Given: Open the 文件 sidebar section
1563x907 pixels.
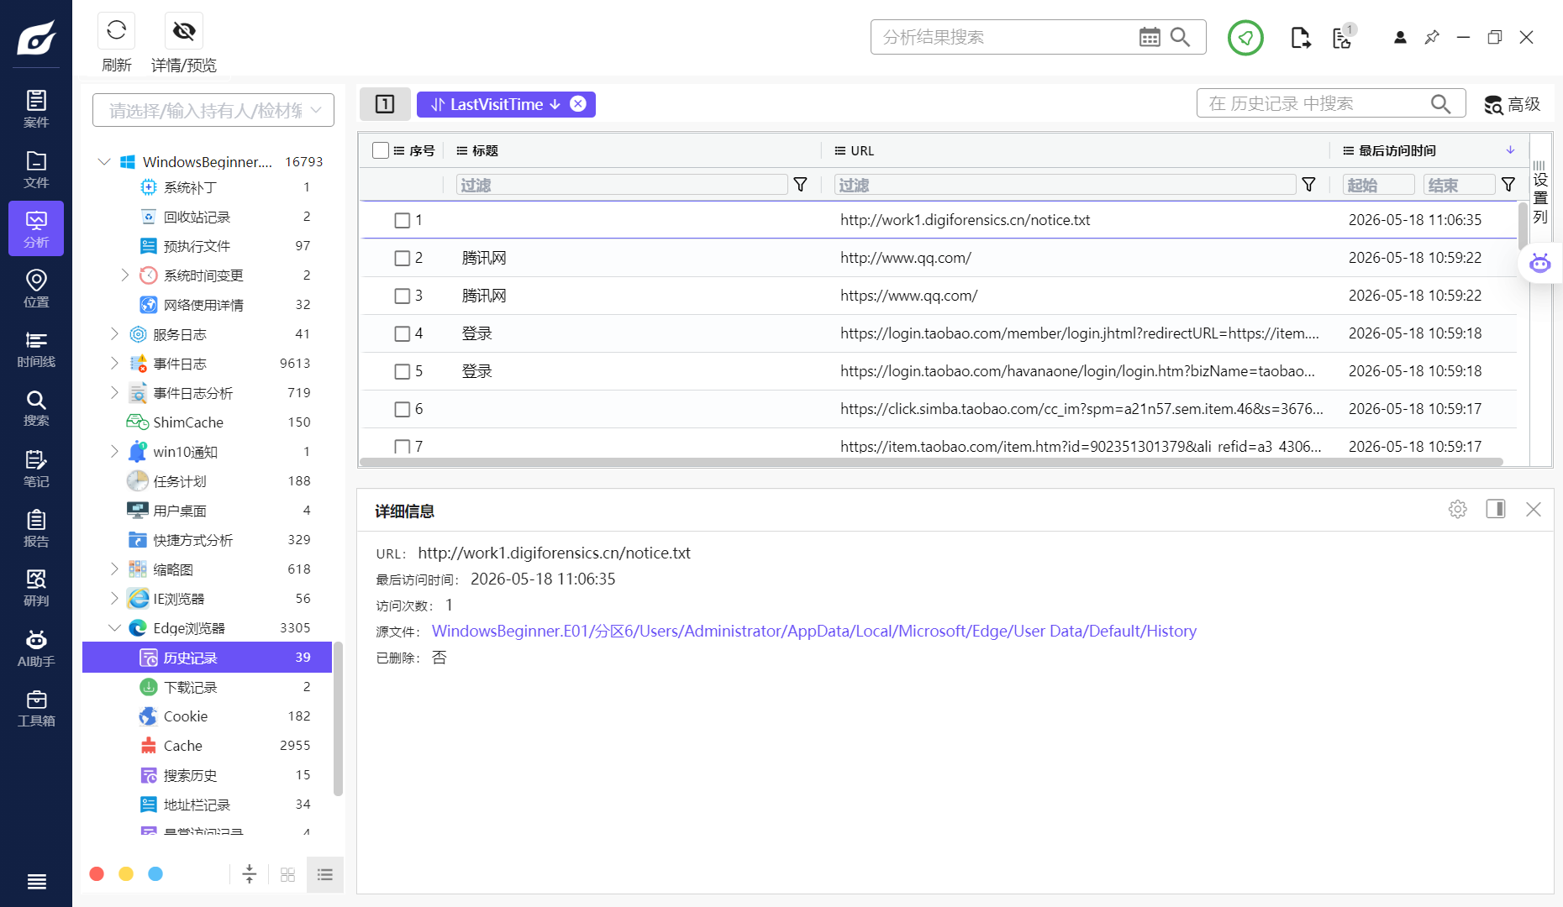Looking at the screenshot, I should tap(36, 169).
